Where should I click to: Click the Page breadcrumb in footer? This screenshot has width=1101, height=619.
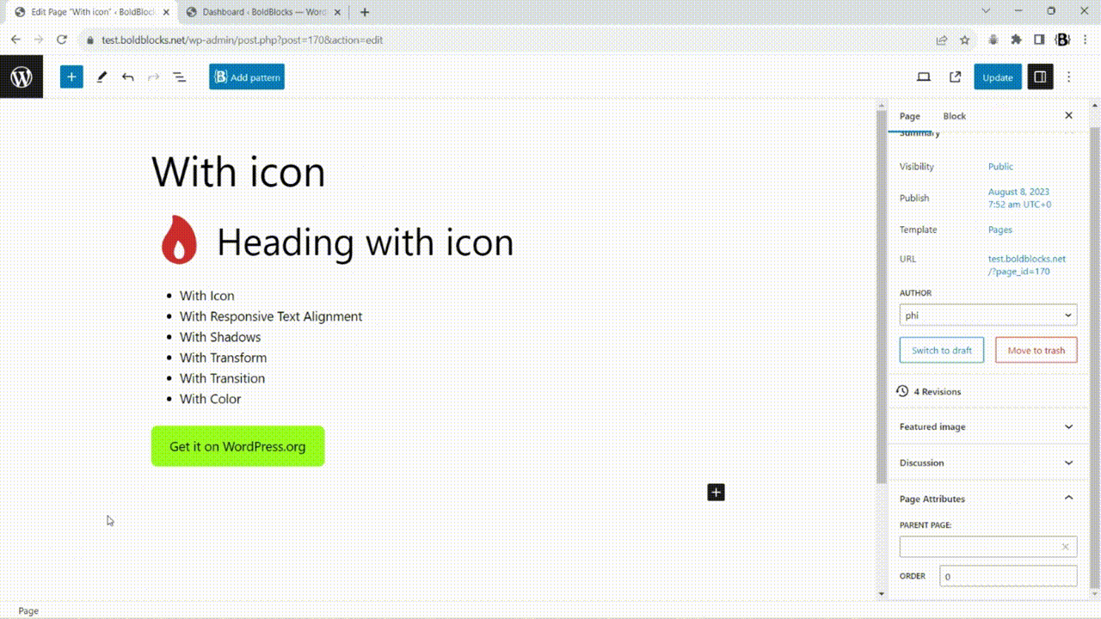coord(28,610)
